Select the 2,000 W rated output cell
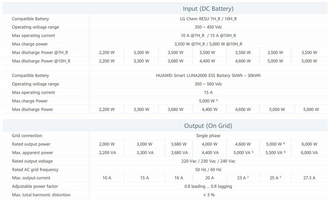Image resolution: width=333 pixels, height=204 pixels. 107,144
